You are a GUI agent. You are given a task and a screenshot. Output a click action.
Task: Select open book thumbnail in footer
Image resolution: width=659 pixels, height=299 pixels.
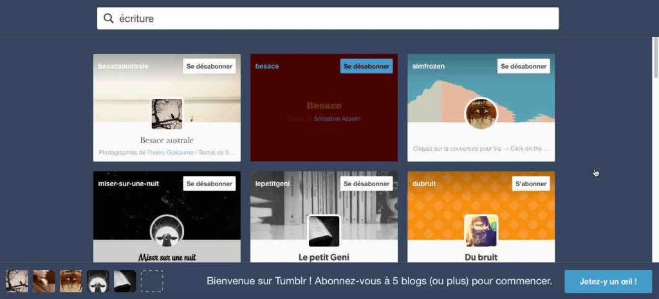[x=125, y=281]
